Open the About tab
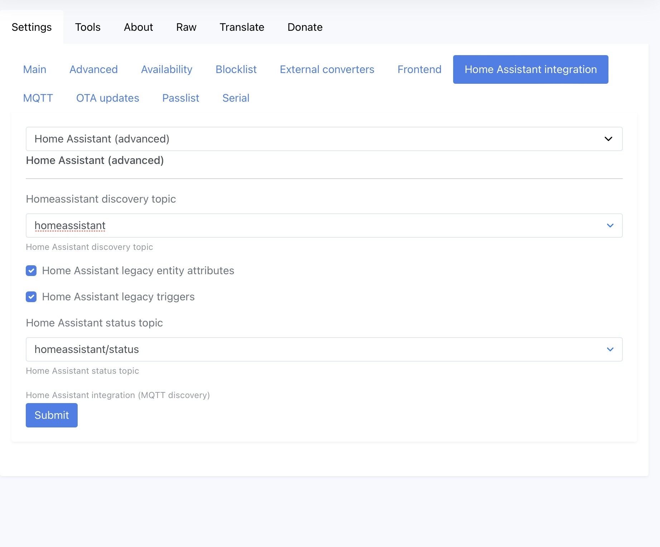Screen dimensions: 660x547 138,27
